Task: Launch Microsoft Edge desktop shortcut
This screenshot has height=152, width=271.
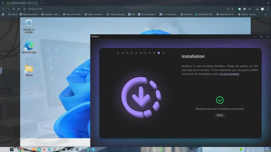Action: pos(29,47)
